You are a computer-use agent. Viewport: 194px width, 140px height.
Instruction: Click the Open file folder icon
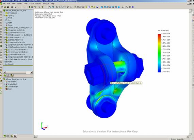(x=5, y=7)
